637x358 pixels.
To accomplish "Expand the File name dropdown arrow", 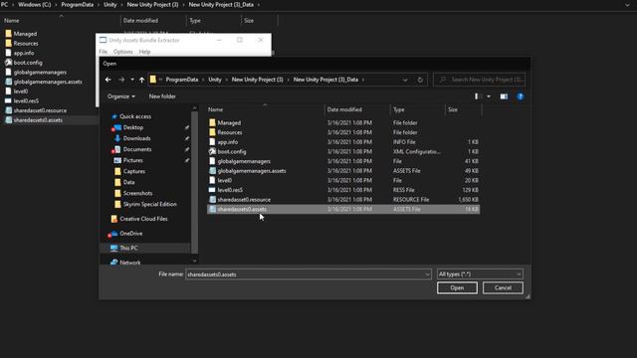I will click(x=427, y=274).
